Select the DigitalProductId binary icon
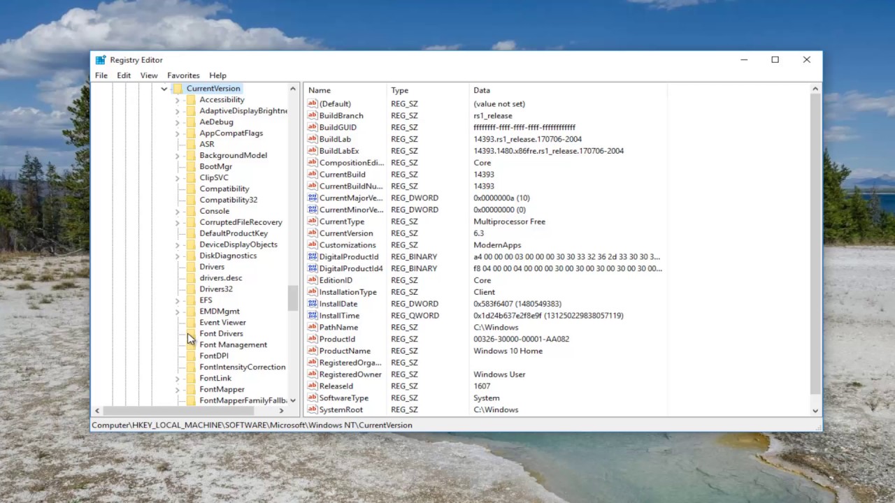Image resolution: width=895 pixels, height=503 pixels. 312,256
